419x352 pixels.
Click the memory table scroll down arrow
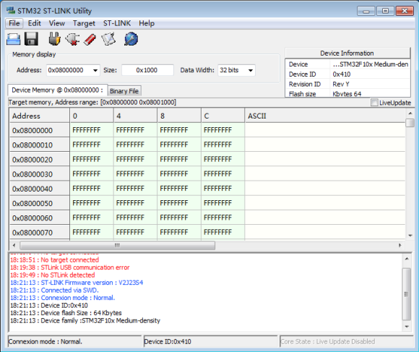(x=410, y=236)
